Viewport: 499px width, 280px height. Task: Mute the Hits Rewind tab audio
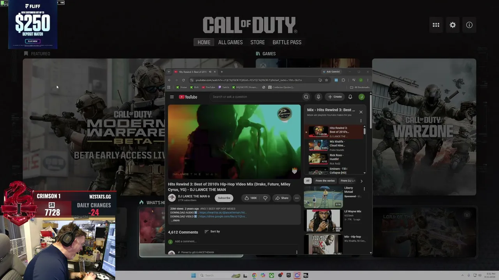(210, 72)
